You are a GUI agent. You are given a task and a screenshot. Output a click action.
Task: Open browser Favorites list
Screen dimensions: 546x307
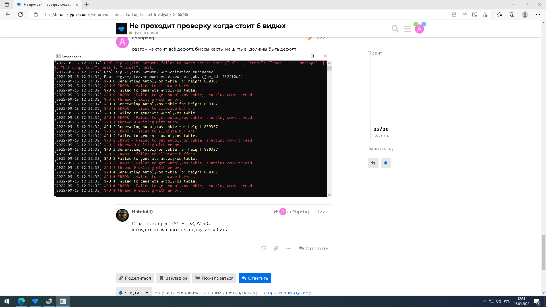click(x=499, y=14)
